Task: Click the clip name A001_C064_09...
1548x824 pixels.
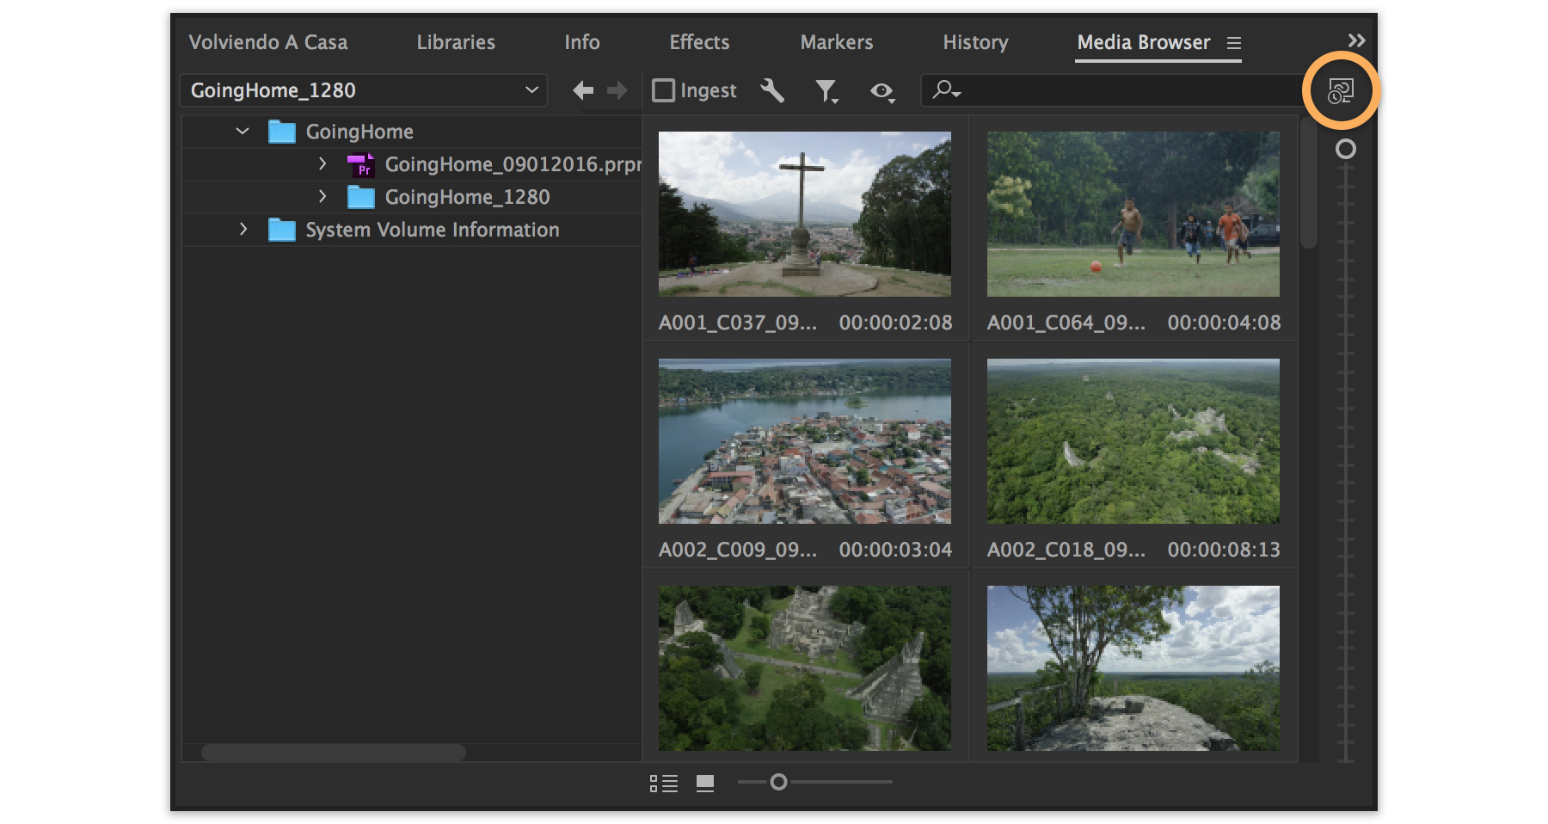Action: pyautogui.click(x=1066, y=323)
